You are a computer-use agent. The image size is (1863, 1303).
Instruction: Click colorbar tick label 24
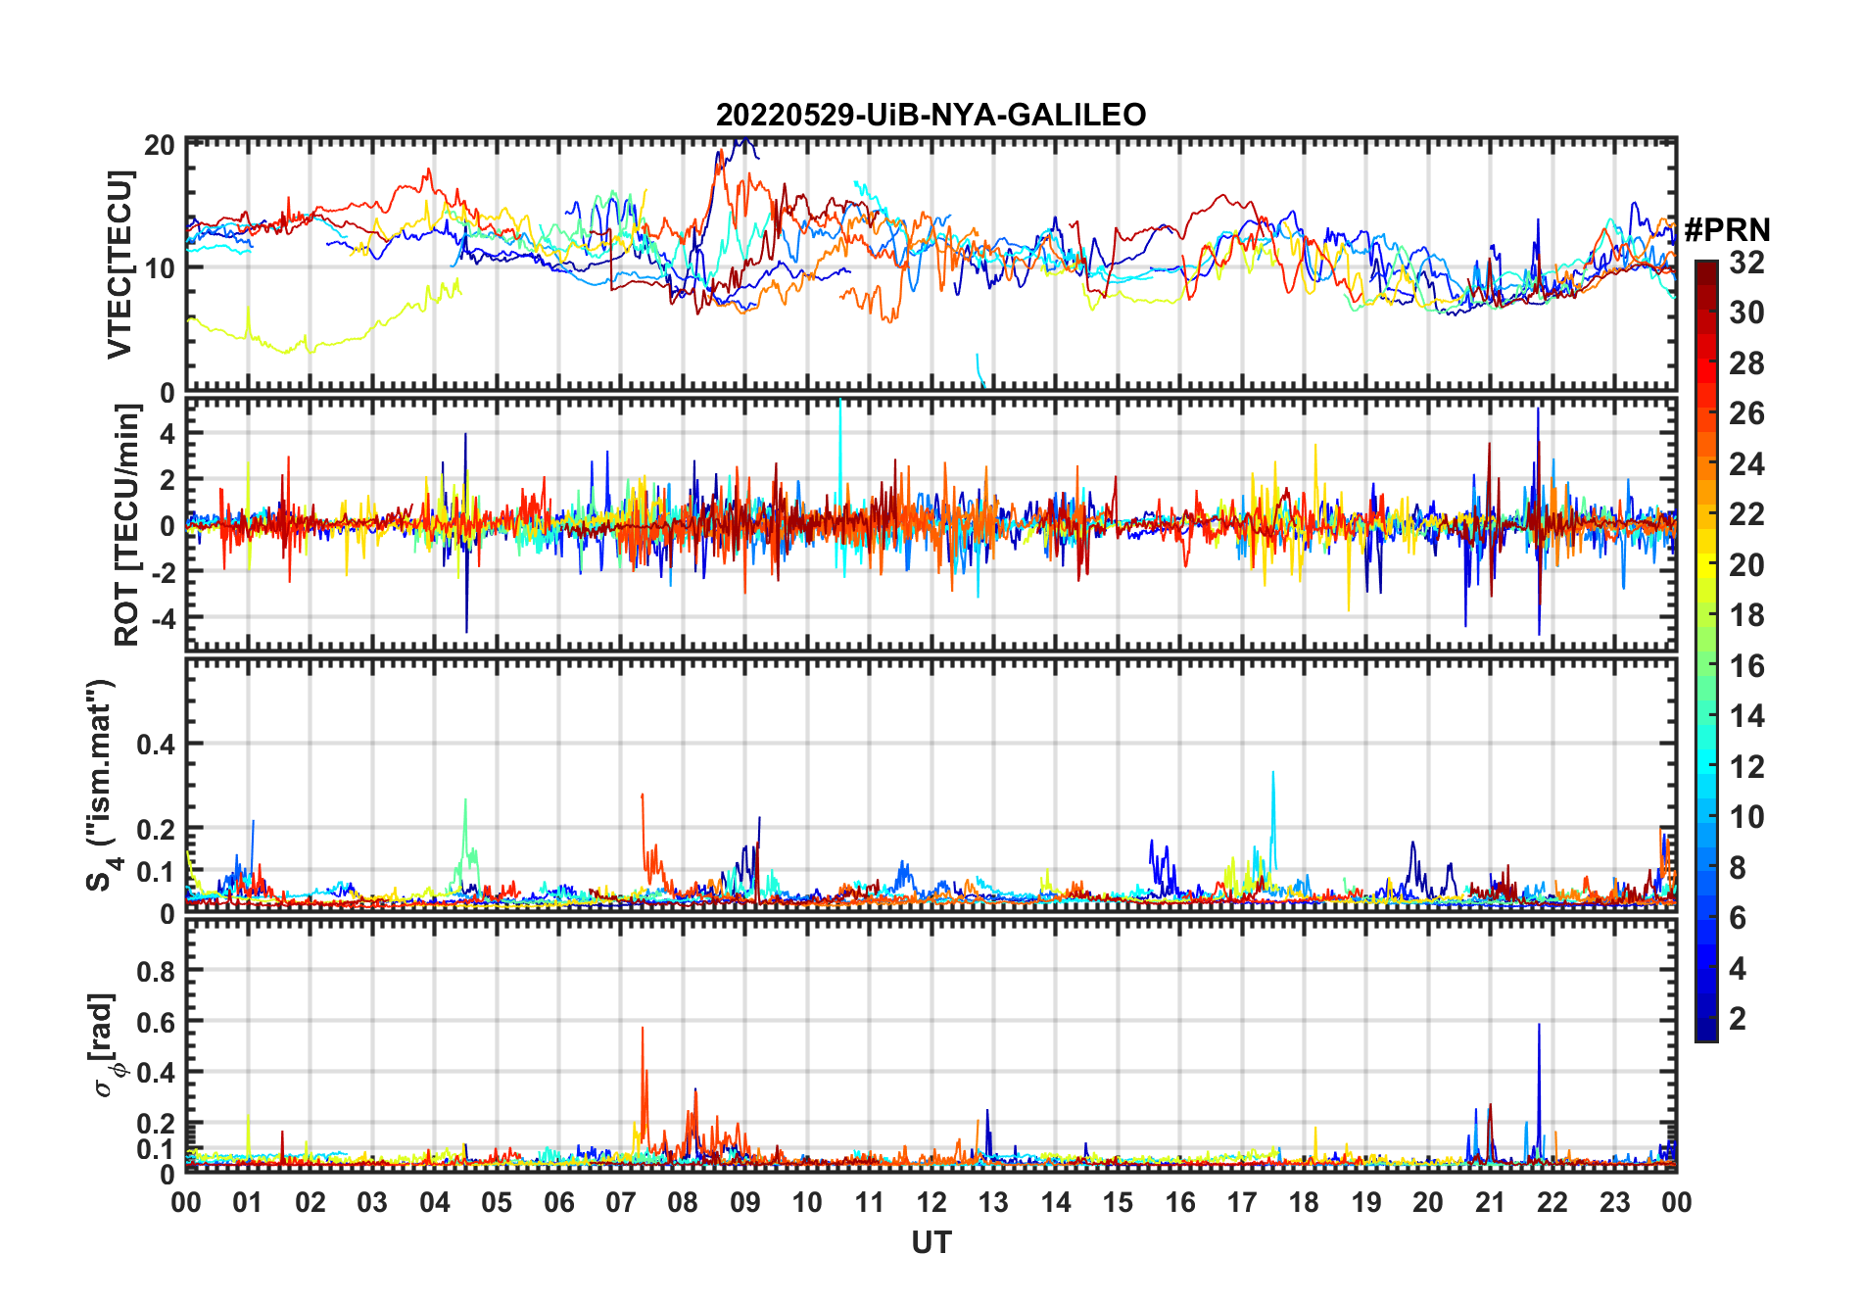(x=1746, y=464)
